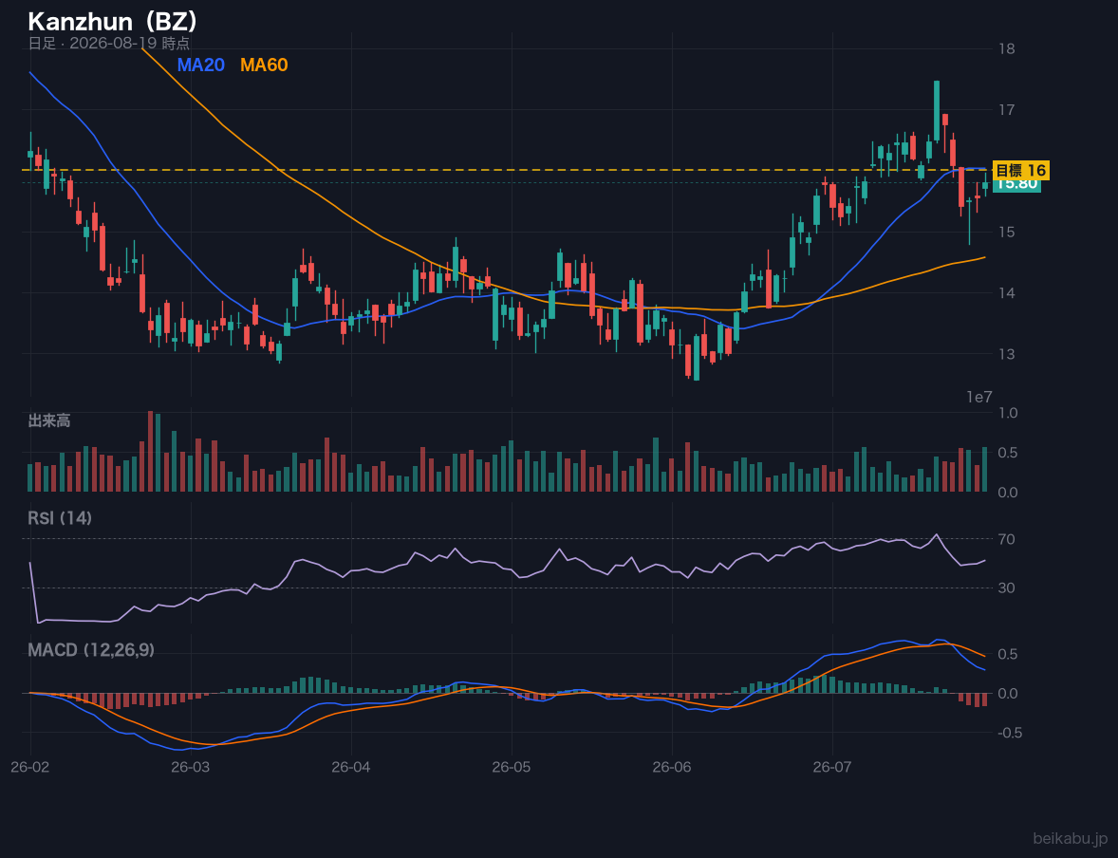Viewport: 1118px width, 858px height.
Task: Click the 18 price axis label
Action: (1007, 49)
